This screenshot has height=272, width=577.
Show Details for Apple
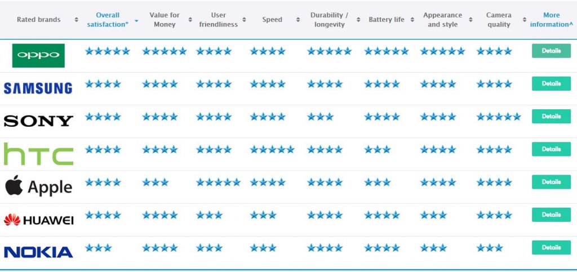(x=551, y=182)
